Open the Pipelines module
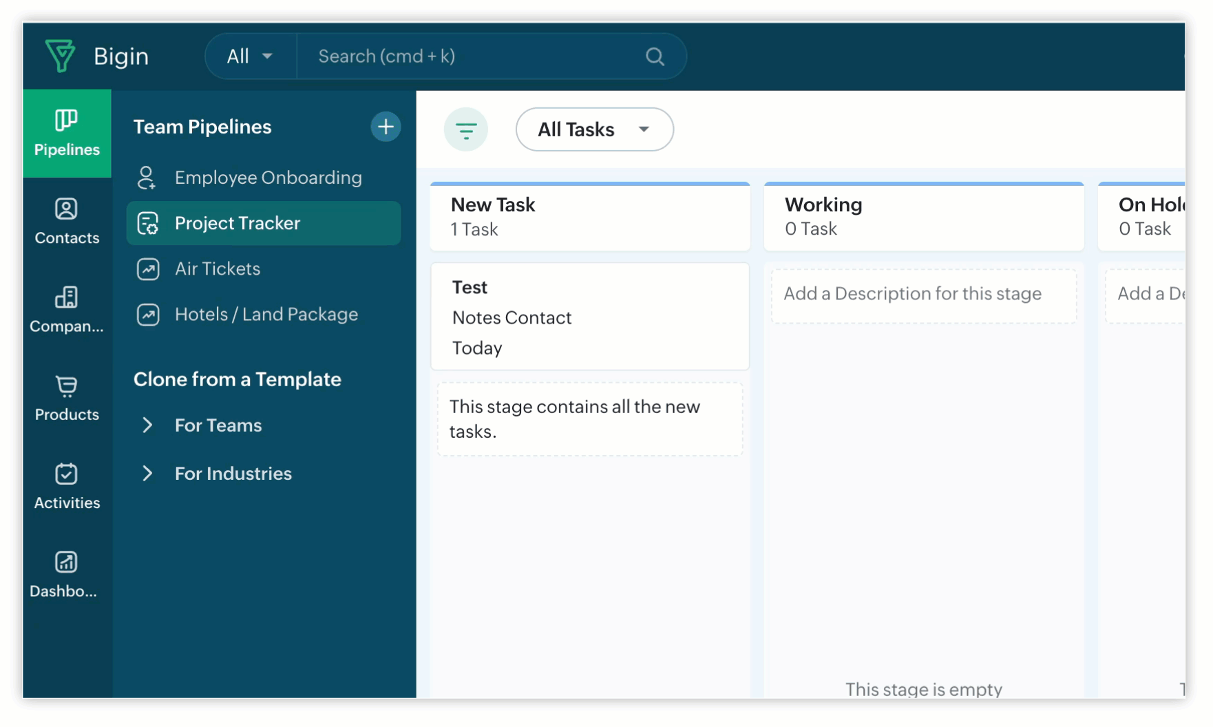Screen dimensions: 1213x727 (67, 134)
